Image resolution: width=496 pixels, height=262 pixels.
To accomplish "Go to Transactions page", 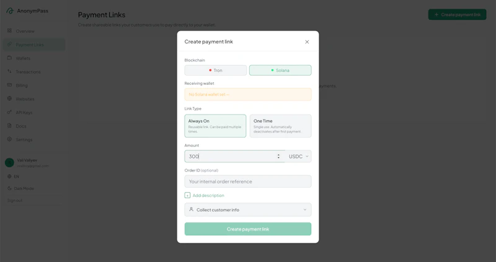I will point(34,72).
